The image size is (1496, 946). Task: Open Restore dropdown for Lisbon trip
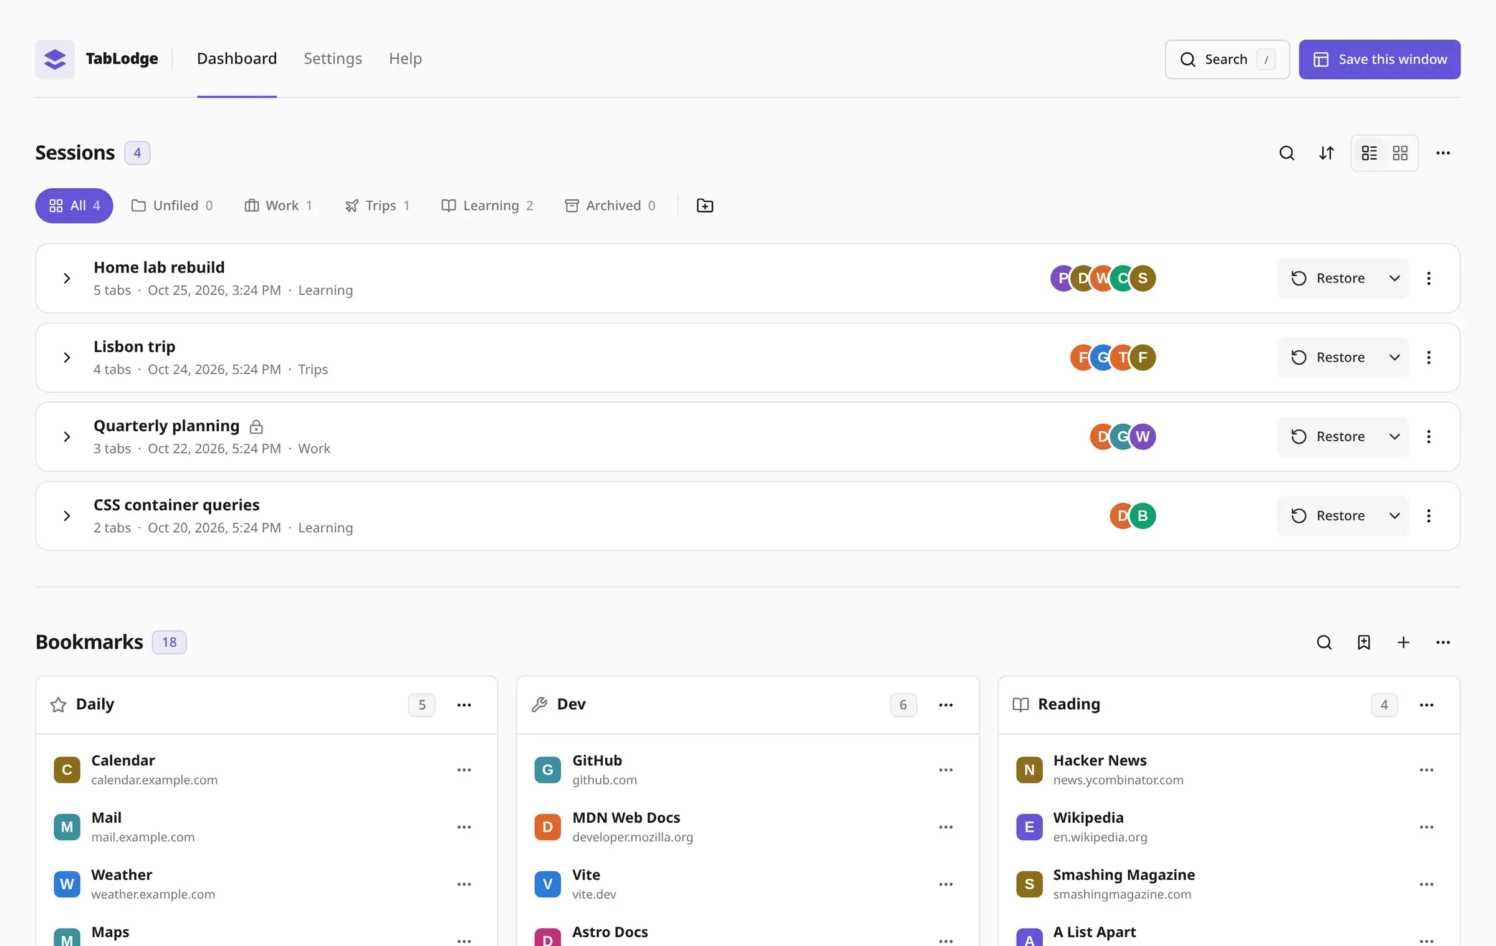point(1395,358)
